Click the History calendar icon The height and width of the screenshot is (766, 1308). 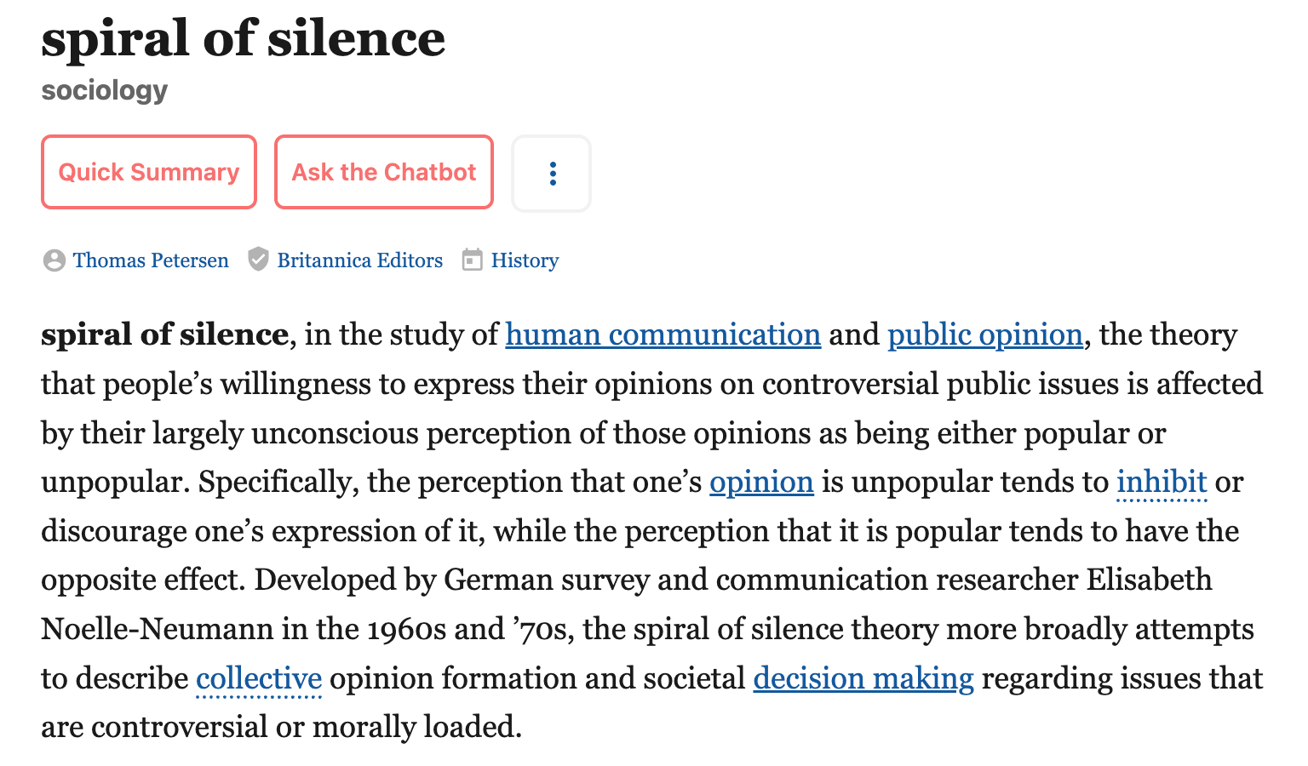click(x=472, y=260)
